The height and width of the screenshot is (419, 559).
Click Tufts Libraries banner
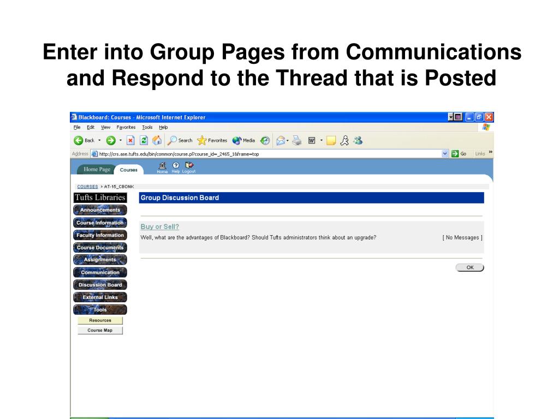click(100, 197)
